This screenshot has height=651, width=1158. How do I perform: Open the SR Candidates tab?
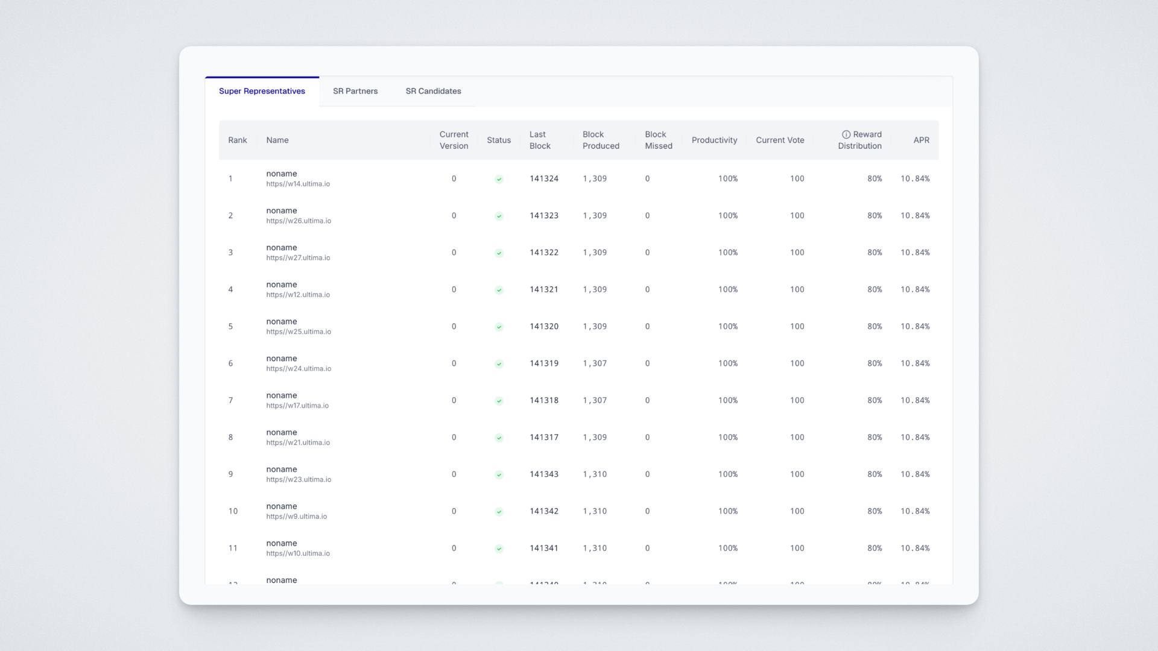click(433, 91)
